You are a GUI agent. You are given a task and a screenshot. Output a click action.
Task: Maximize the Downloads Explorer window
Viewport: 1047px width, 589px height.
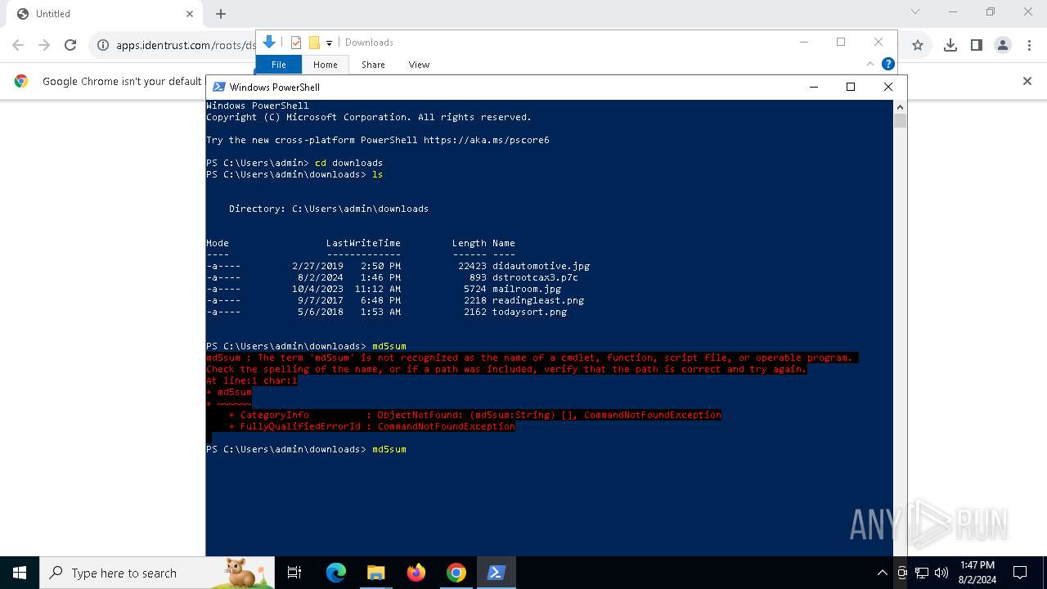(841, 42)
